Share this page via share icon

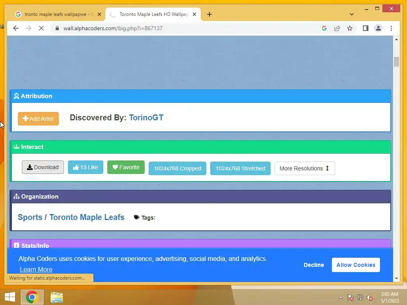[x=337, y=28]
